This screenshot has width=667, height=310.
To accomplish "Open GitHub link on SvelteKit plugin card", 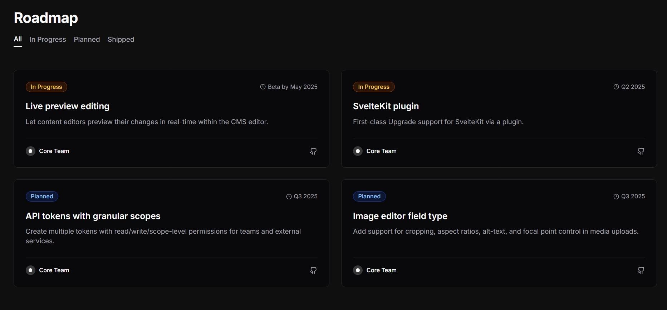I will 641,151.
